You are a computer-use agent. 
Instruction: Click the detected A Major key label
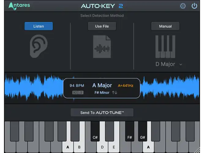pos(102,85)
